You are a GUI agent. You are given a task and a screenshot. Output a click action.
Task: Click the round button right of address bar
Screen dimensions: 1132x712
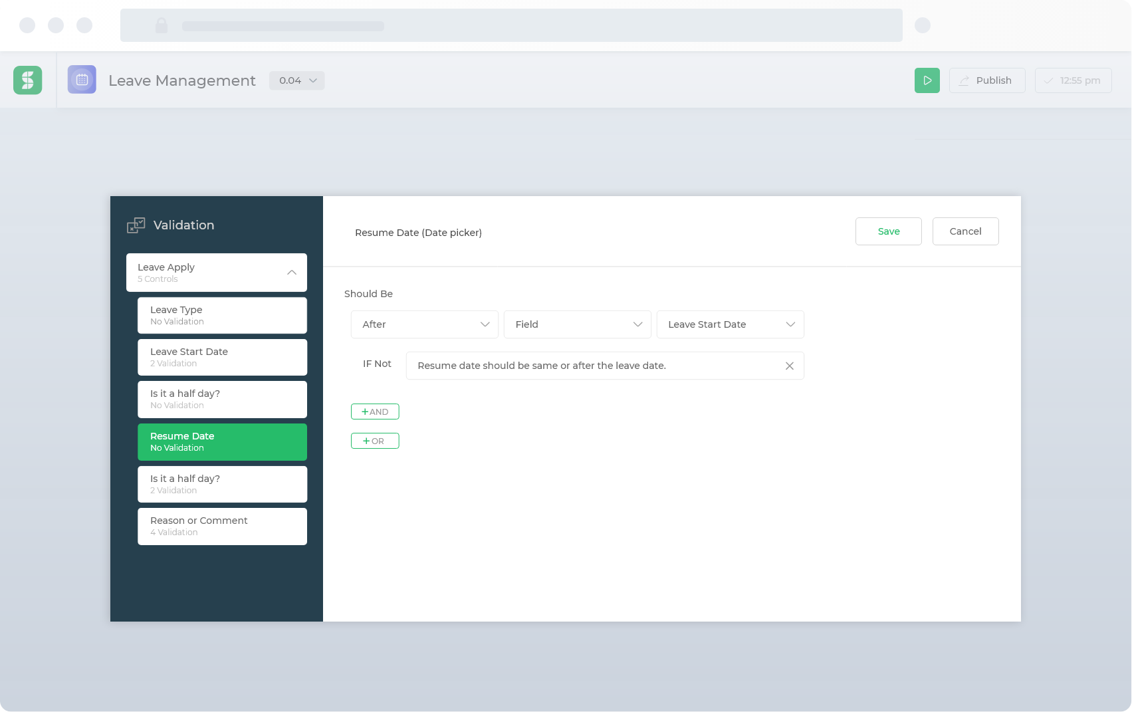[x=923, y=25]
